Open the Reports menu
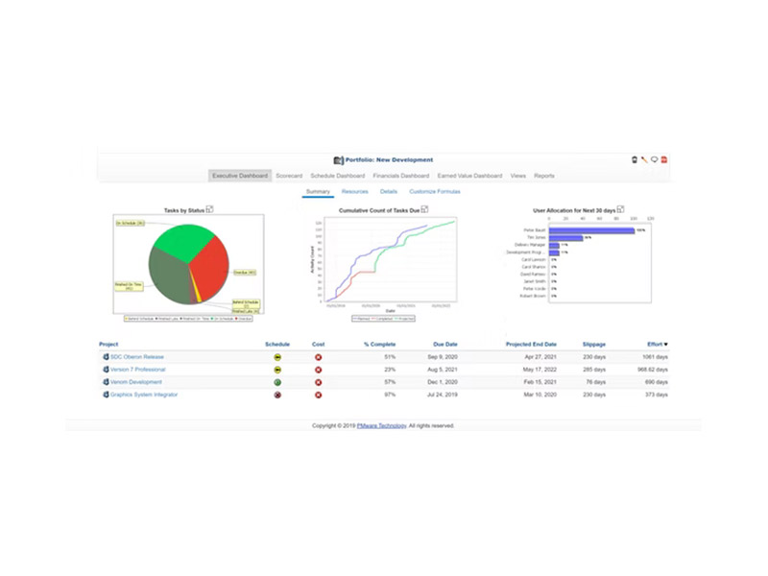The image size is (768, 576). click(542, 177)
